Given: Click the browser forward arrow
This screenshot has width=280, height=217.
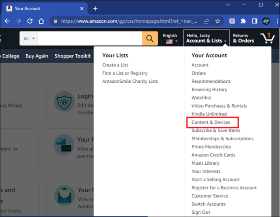Looking at the screenshot, I should point(19,21).
